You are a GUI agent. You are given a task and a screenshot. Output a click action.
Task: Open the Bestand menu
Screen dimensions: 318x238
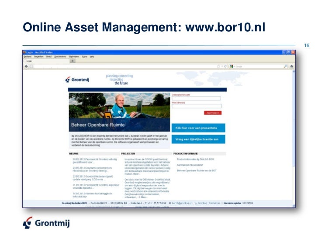28,57
